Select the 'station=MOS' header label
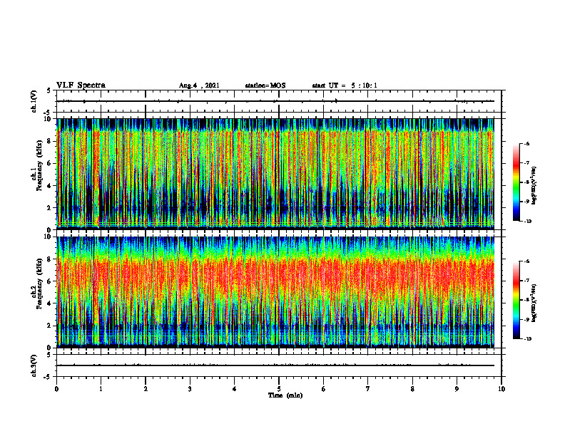The width and height of the screenshot is (565, 436). pyautogui.click(x=265, y=85)
